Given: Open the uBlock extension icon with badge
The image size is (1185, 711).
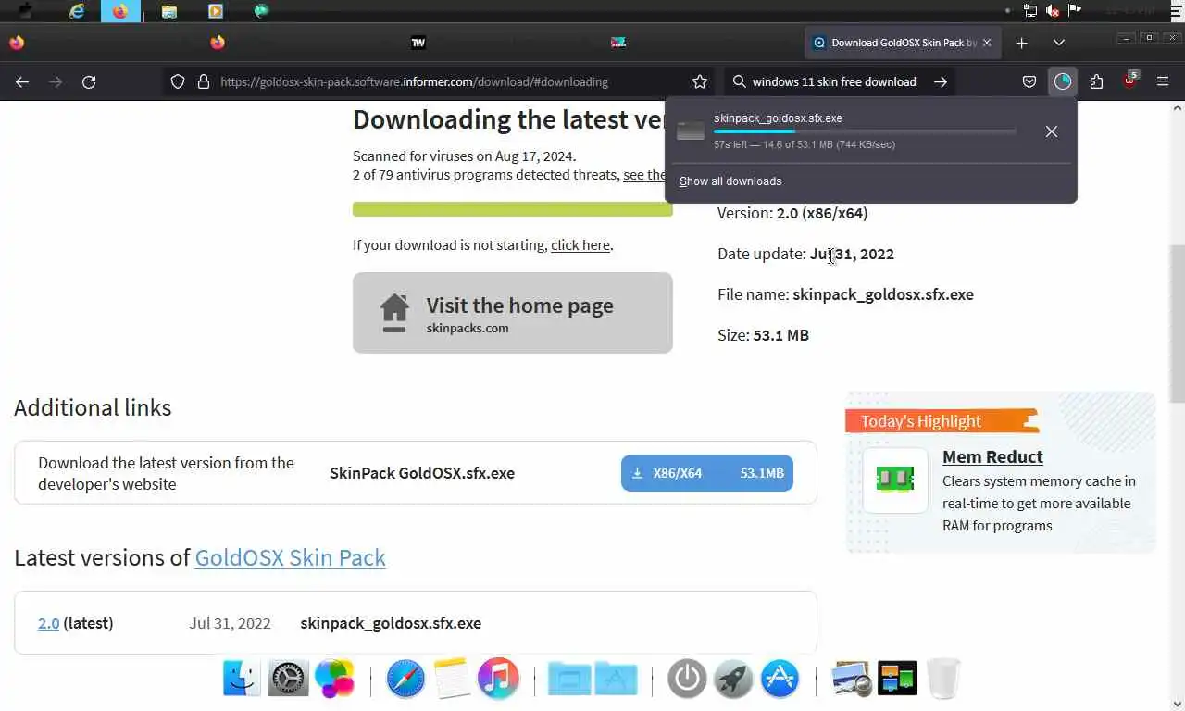Looking at the screenshot, I should coord(1130,81).
